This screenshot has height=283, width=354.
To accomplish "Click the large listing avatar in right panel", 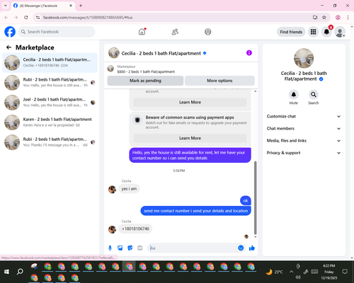I will (304, 58).
